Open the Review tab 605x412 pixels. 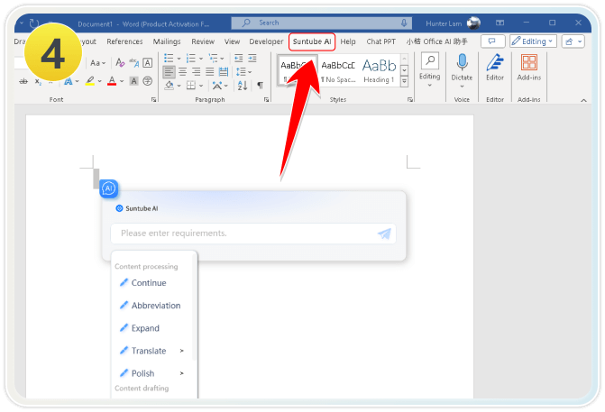[x=203, y=41]
